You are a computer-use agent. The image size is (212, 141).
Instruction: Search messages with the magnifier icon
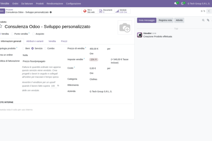click(203, 20)
